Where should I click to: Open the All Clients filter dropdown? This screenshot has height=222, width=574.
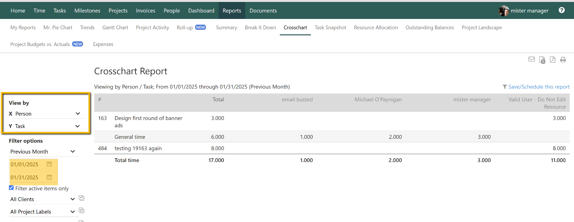pos(43,199)
